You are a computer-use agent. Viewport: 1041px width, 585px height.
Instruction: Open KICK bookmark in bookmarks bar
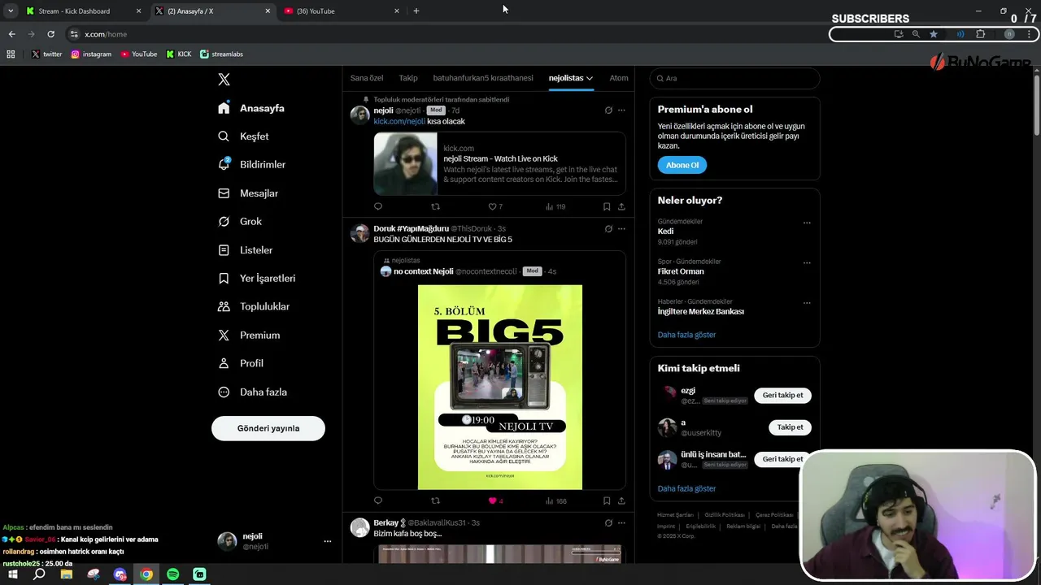point(179,54)
